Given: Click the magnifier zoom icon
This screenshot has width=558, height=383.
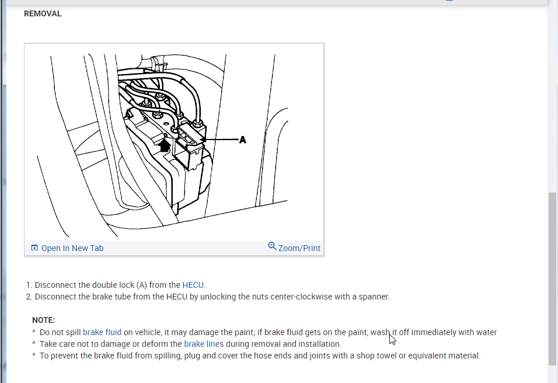Looking at the screenshot, I should [x=272, y=246].
